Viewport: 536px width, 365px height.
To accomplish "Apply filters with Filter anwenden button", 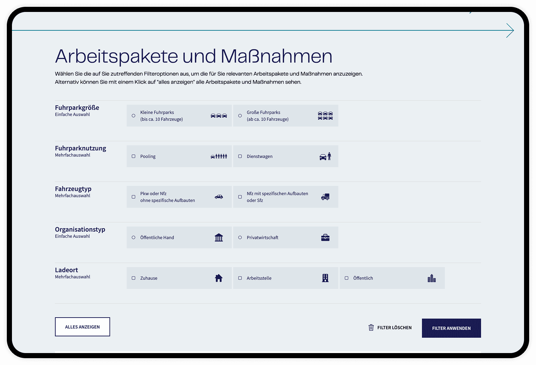I will [x=451, y=328].
